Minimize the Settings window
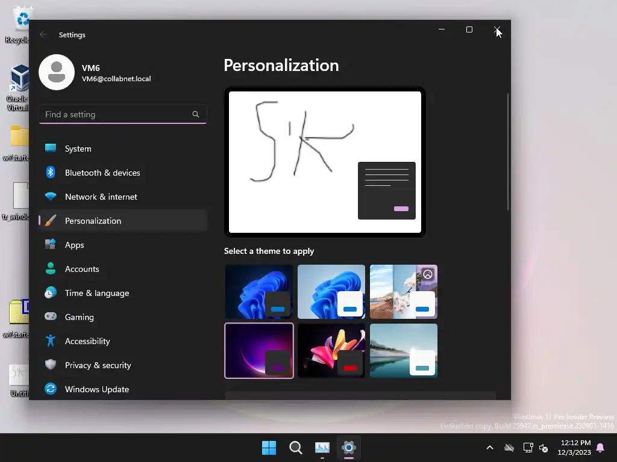Screen dimensions: 617x462 click(x=442, y=30)
